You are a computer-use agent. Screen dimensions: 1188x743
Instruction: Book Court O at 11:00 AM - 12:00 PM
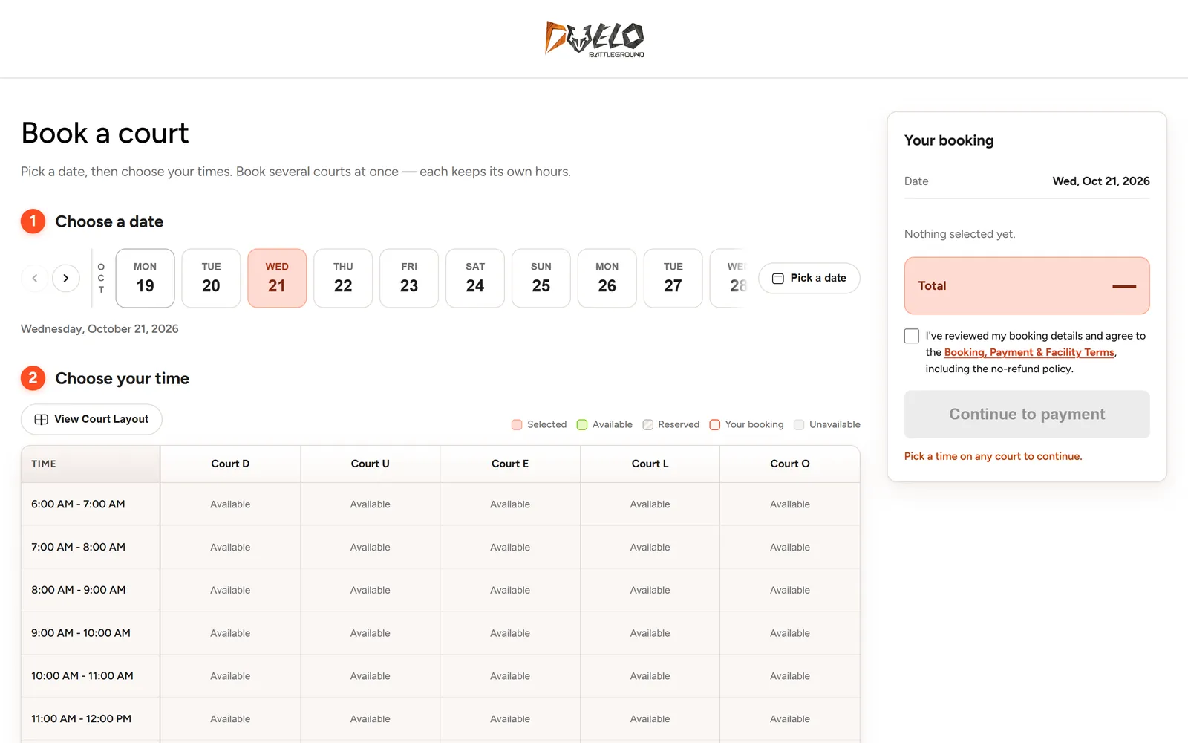tap(790, 719)
